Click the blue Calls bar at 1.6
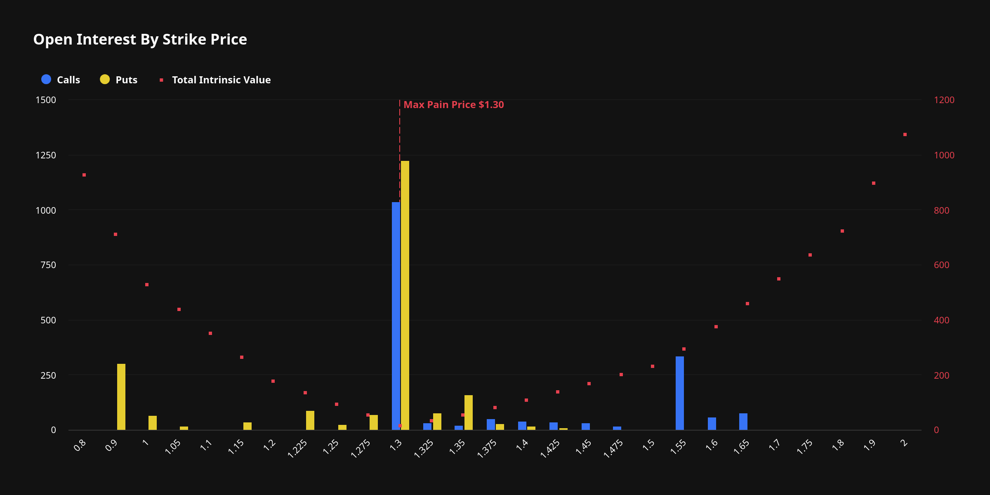This screenshot has width=990, height=495. 712,423
